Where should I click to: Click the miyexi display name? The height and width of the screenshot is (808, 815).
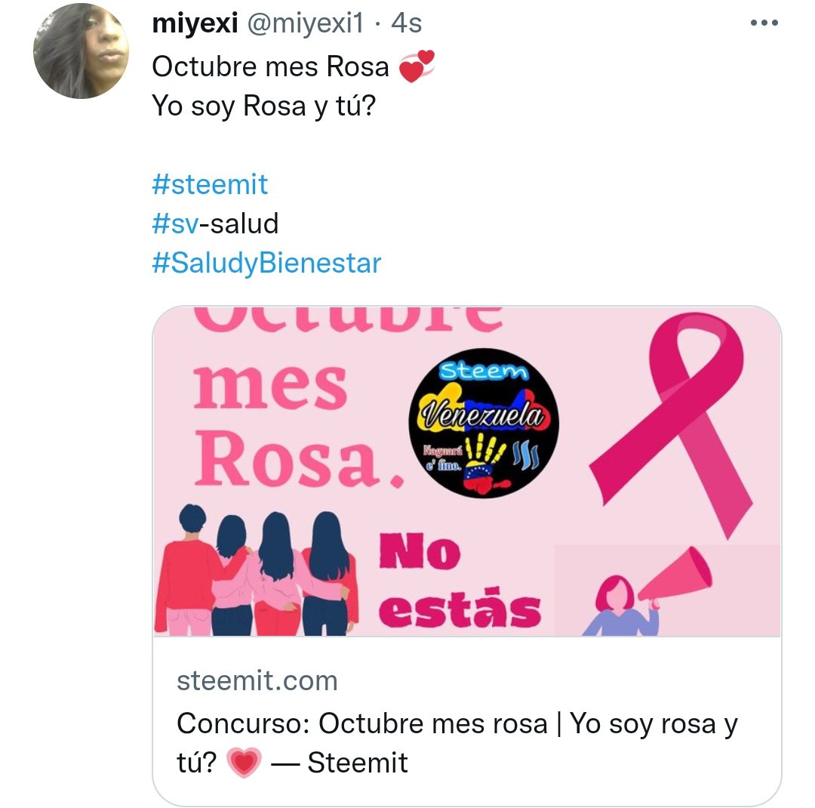195,23
